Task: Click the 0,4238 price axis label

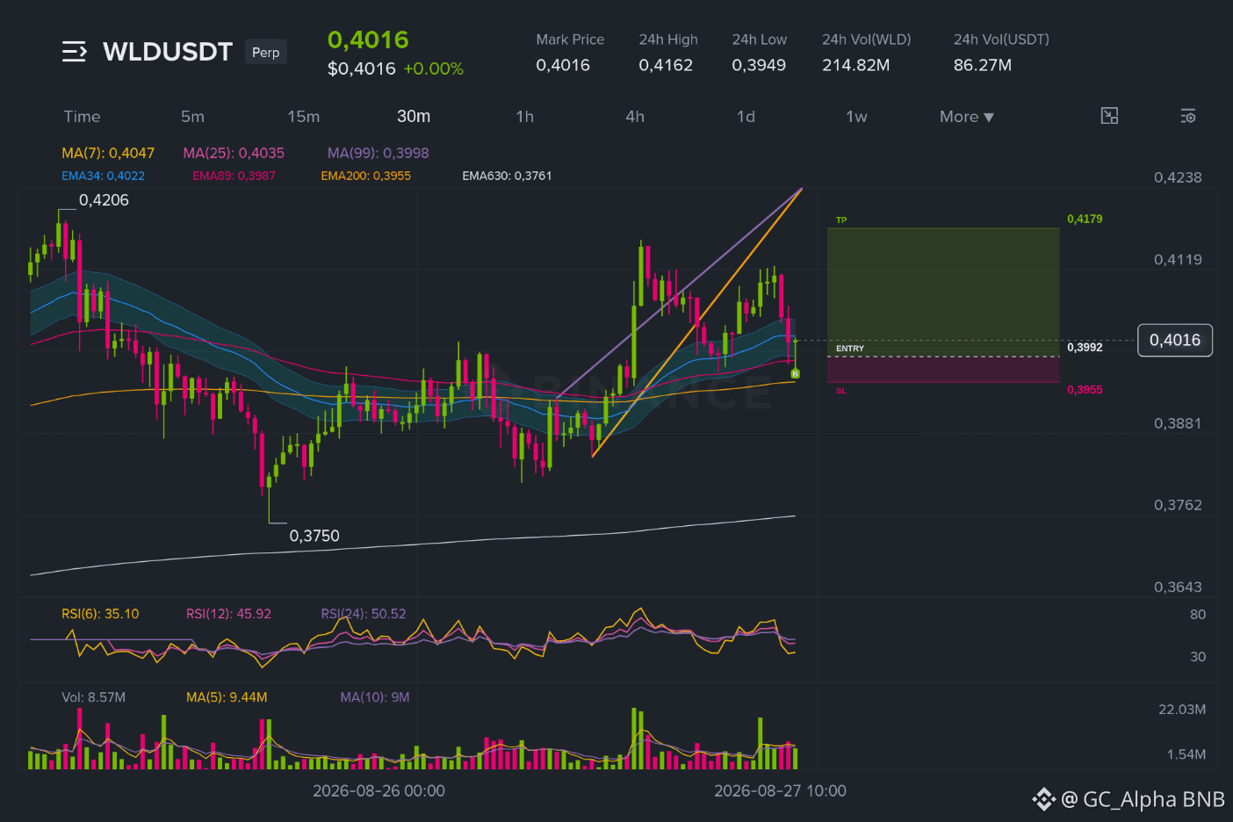Action: click(x=1178, y=177)
